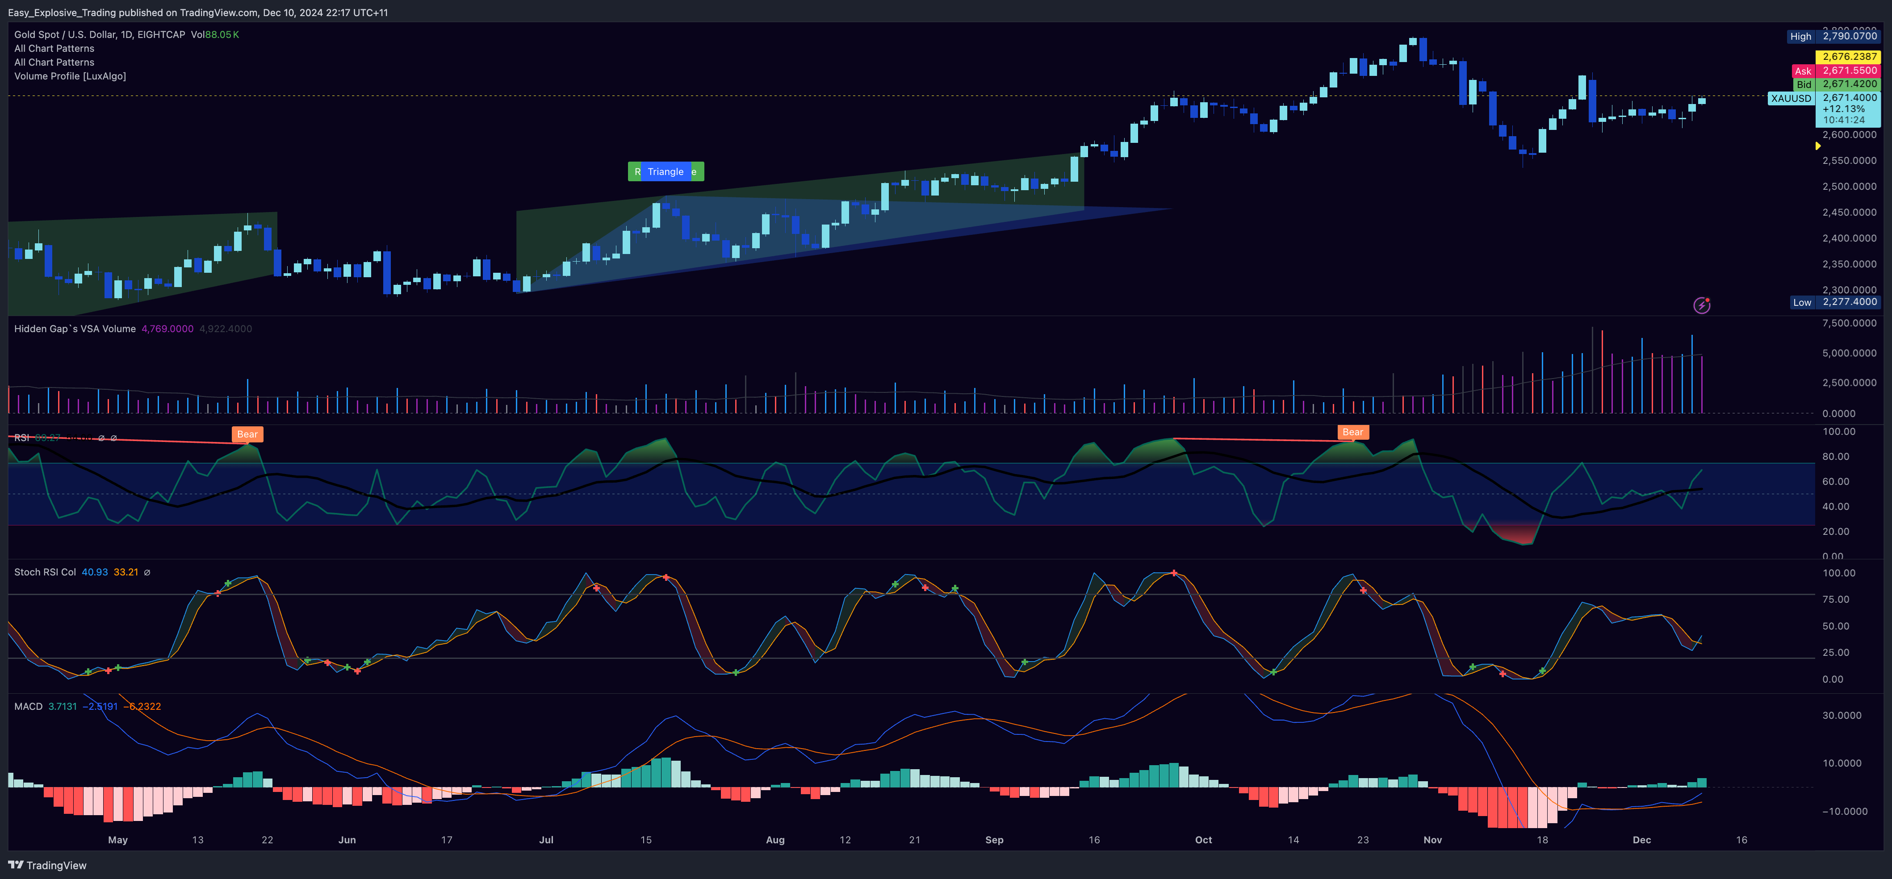Click the May label on time axis
1892x879 pixels.
(117, 840)
